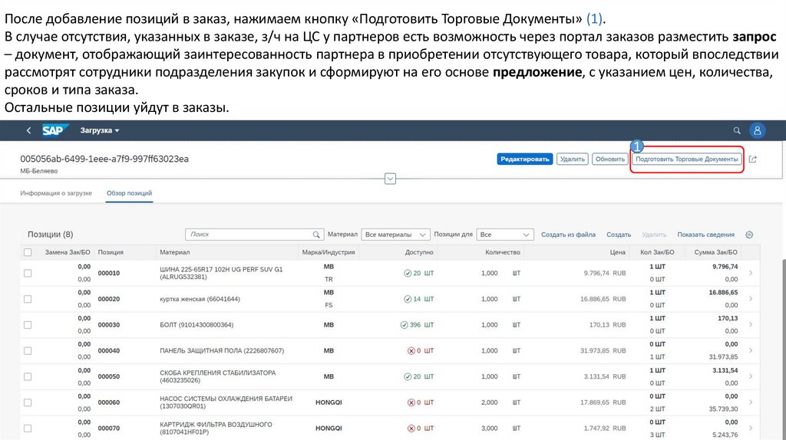
Task: Click the magnifier in Поиск field
Action: click(x=316, y=235)
